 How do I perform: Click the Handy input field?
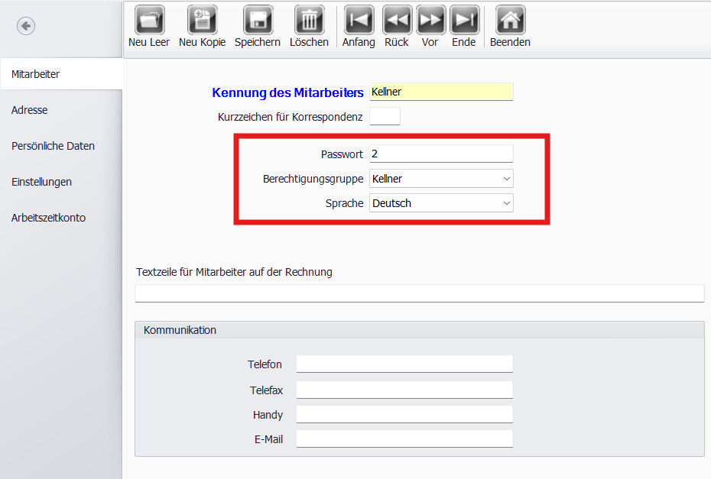pyautogui.click(x=404, y=414)
